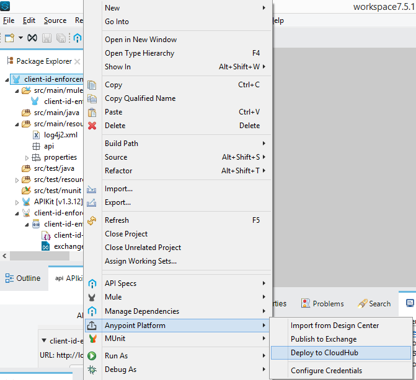
Task: Click the Export... icon
Action: (92, 203)
